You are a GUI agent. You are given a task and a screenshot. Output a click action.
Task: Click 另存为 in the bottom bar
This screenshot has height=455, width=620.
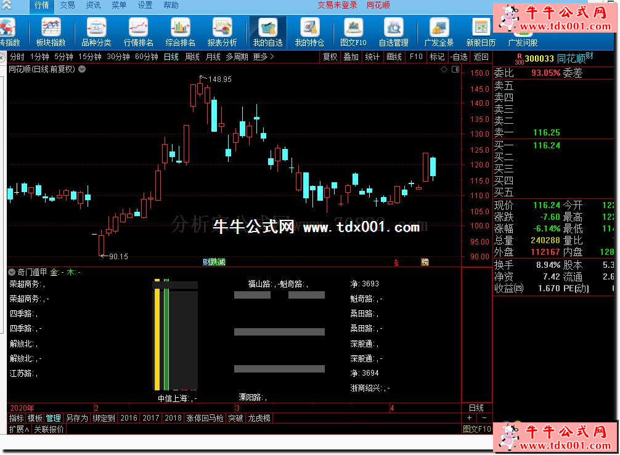76,418
